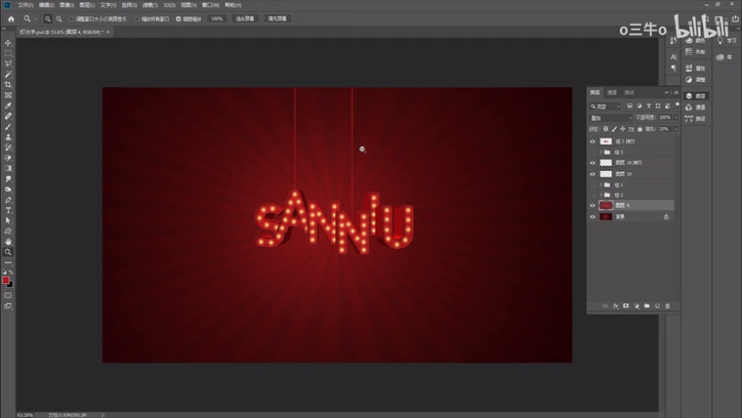The width and height of the screenshot is (742, 418).
Task: Switch to the 通道 tab in panel
Action: coord(612,92)
